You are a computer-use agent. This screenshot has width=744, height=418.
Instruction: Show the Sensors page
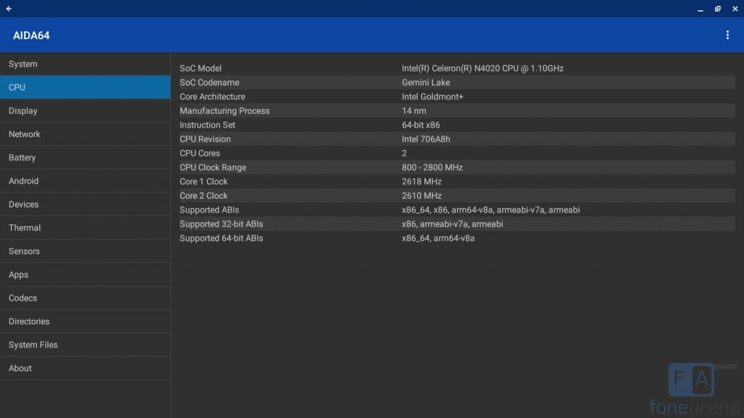point(85,251)
